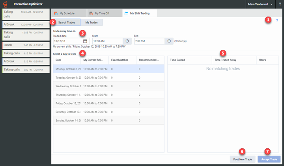Click the Start time input field
Viewport: 284px width, 166px height.
(107, 41)
